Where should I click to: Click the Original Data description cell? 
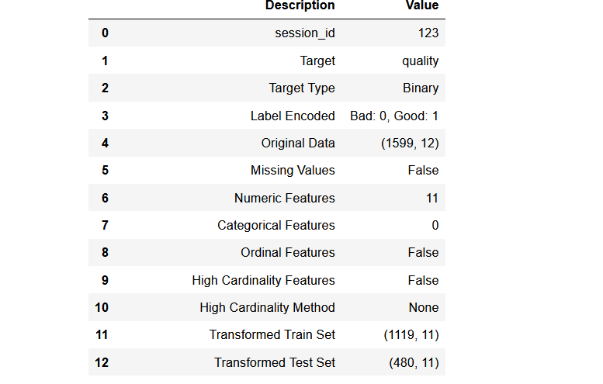pos(298,143)
